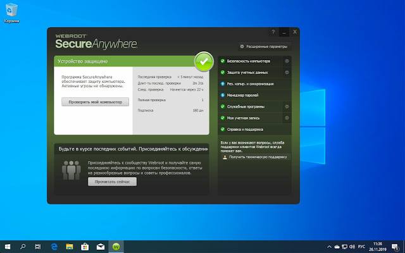The height and width of the screenshot is (253, 405).
Task: Open the Корзина recycle bin on desktop
Action: (11, 13)
